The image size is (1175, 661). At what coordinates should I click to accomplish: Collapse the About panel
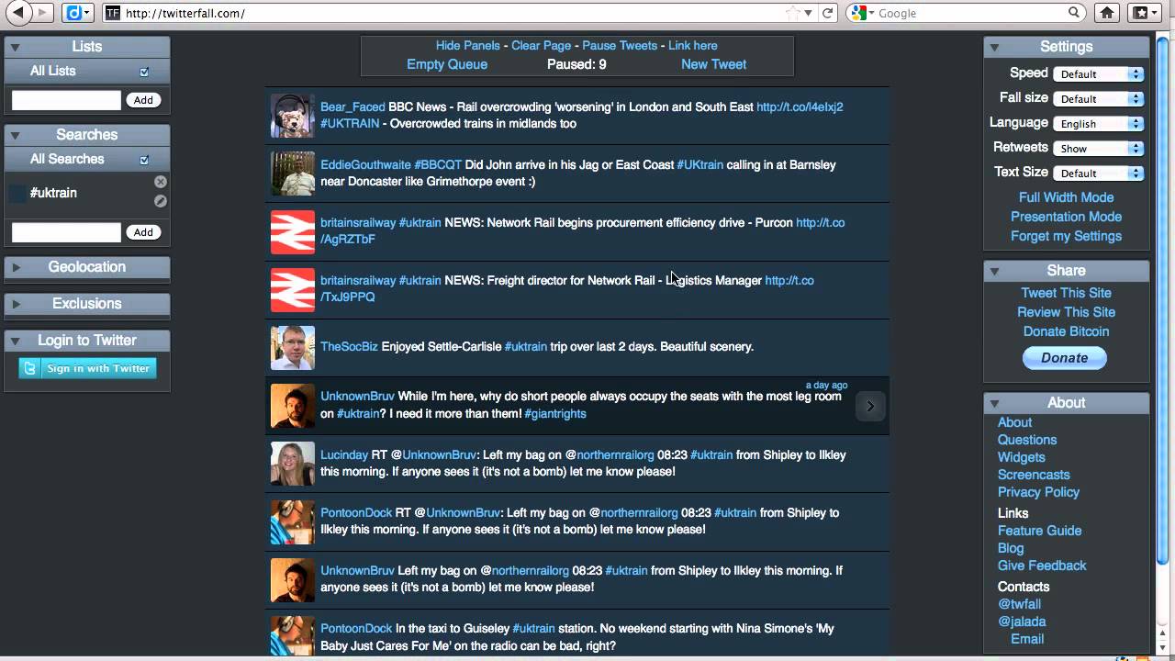[994, 403]
